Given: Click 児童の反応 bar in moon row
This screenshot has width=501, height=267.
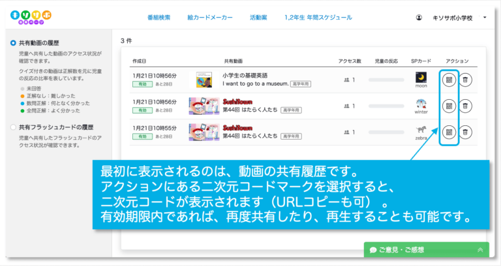Looking at the screenshot, I should click(x=386, y=80).
